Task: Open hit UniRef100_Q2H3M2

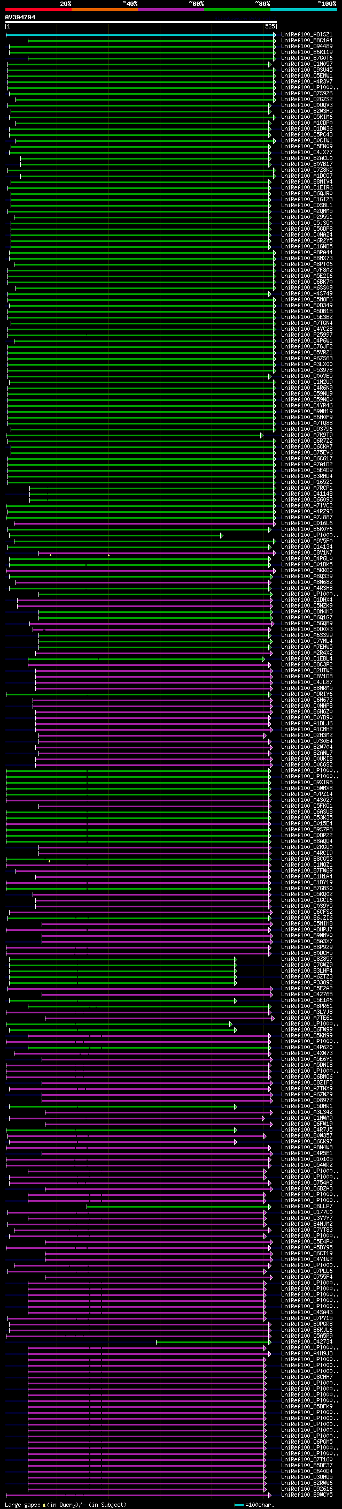Action: [x=307, y=735]
